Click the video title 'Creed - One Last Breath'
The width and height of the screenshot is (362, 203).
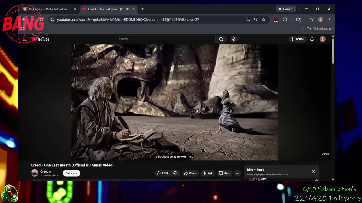pyautogui.click(x=72, y=165)
